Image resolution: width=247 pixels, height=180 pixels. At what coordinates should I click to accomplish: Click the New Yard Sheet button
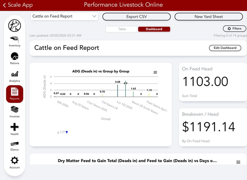(x=208, y=17)
